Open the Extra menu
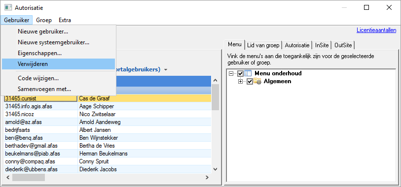The width and height of the screenshot is (401, 187). point(65,20)
